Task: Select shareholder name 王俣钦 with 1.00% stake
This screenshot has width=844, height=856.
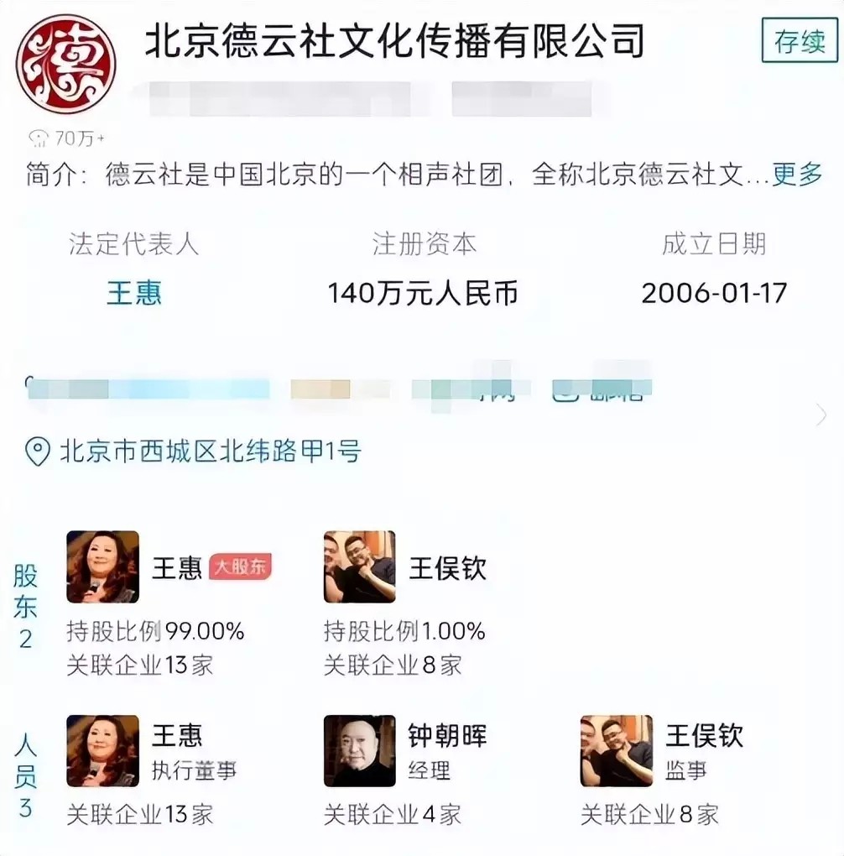Action: tap(448, 568)
